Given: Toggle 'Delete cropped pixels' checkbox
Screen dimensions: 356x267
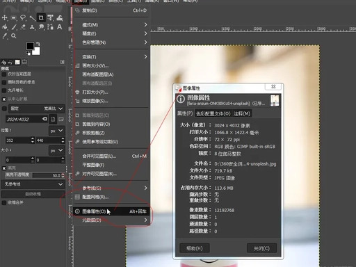Looking at the screenshot, I should [4, 82].
